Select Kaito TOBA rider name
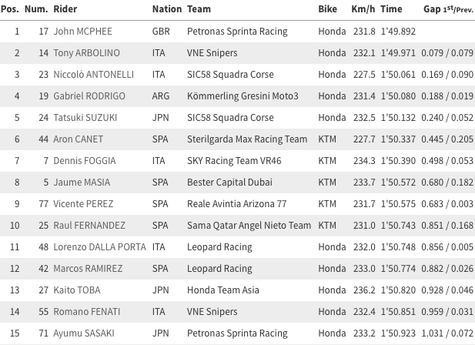 77,290
